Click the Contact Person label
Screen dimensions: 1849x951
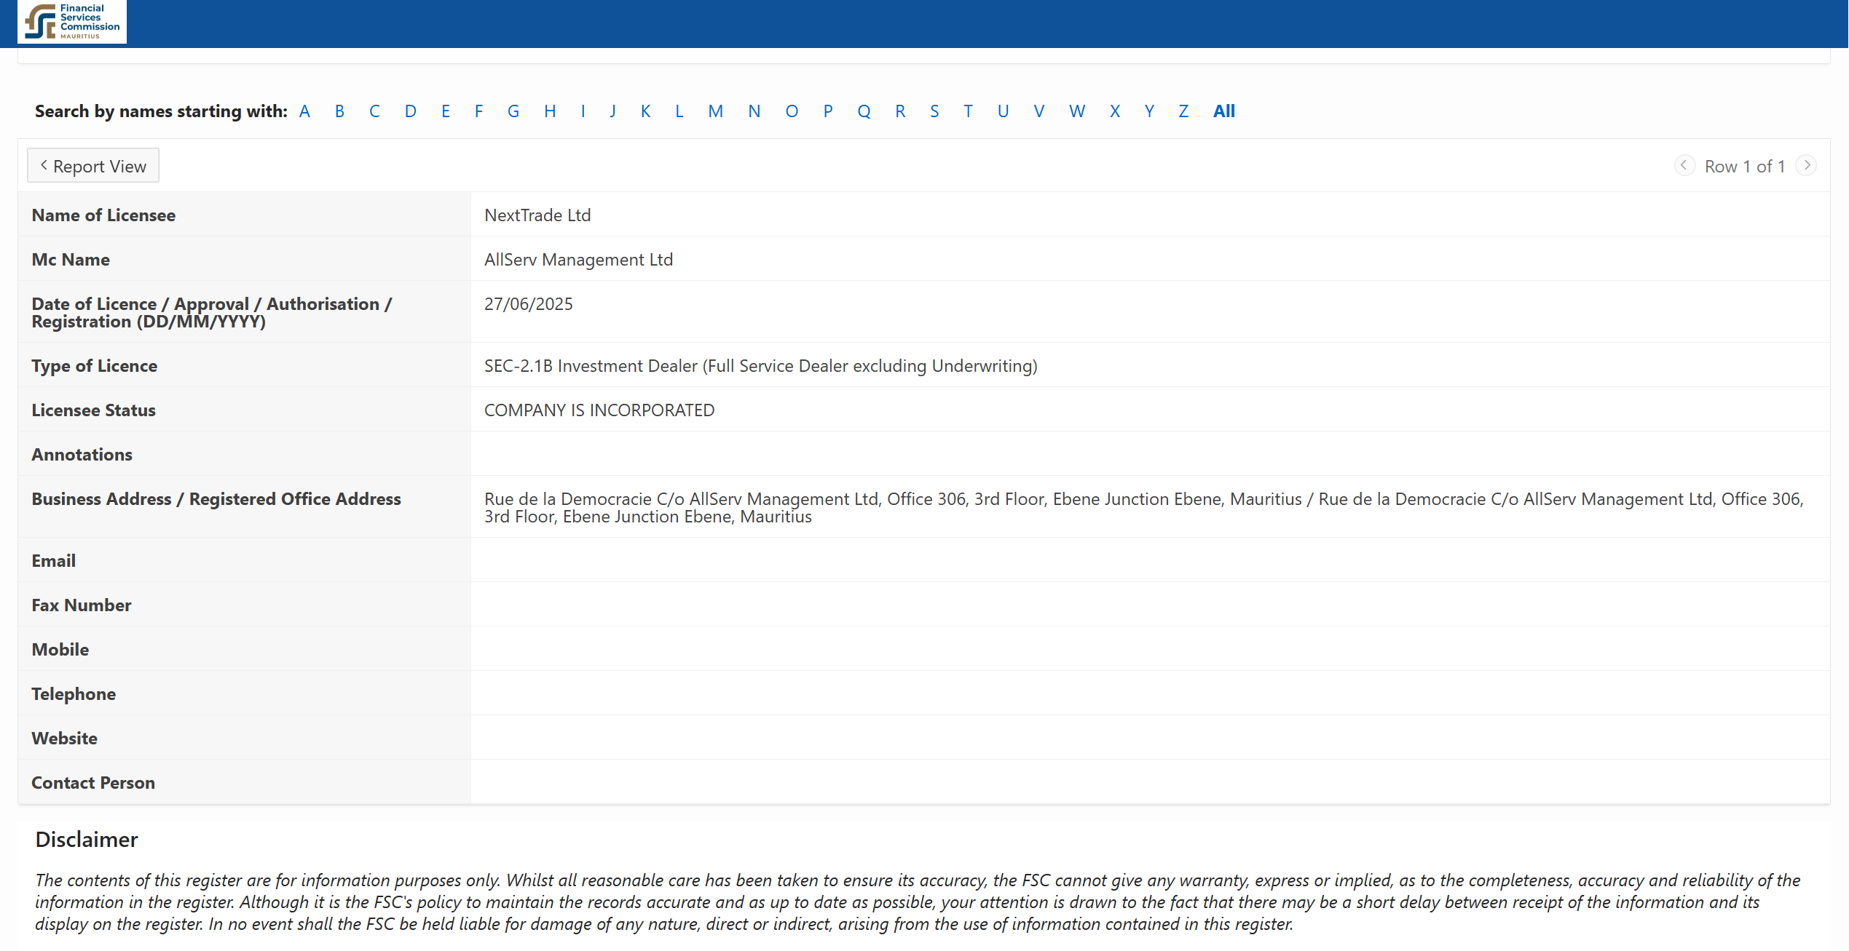tap(93, 783)
